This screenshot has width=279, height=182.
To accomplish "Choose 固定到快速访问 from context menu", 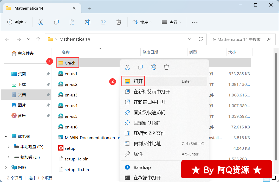I will pos(164,112).
